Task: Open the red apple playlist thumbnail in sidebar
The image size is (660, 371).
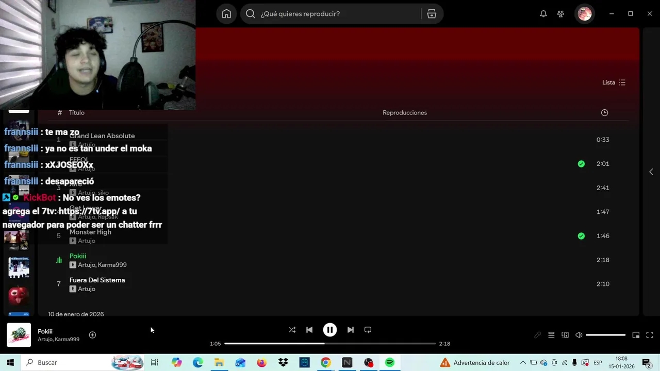Action: tap(19, 295)
